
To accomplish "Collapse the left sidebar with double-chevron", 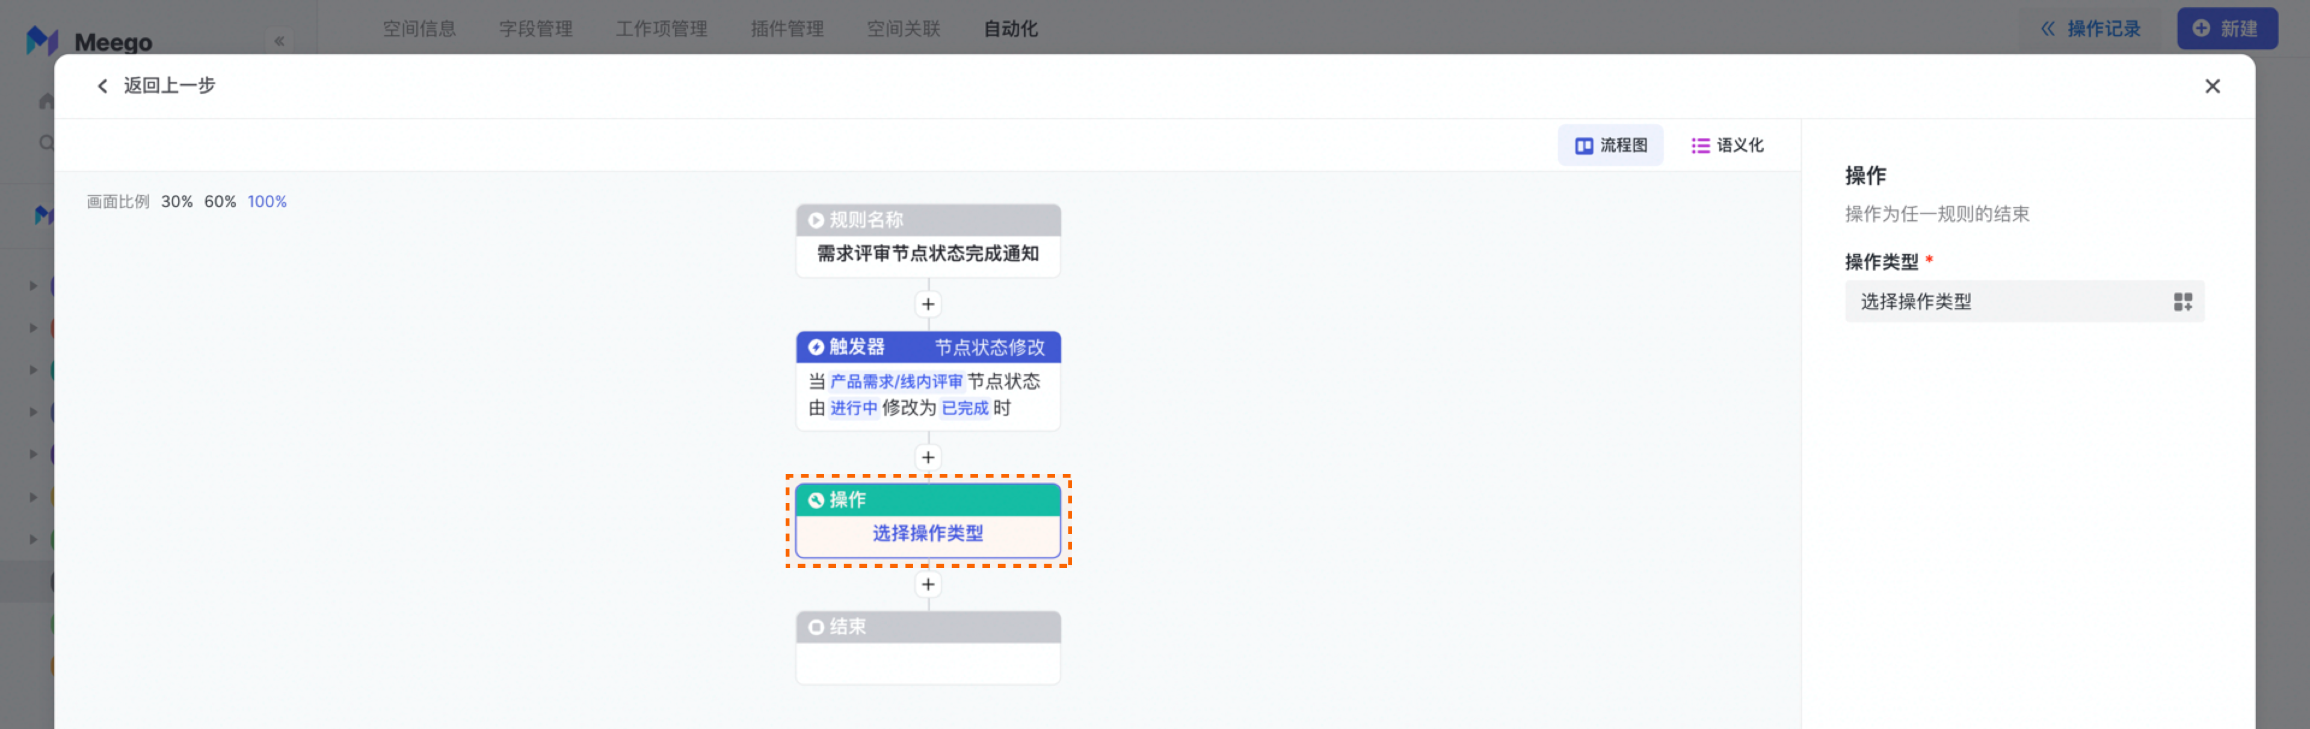I will click(x=279, y=40).
